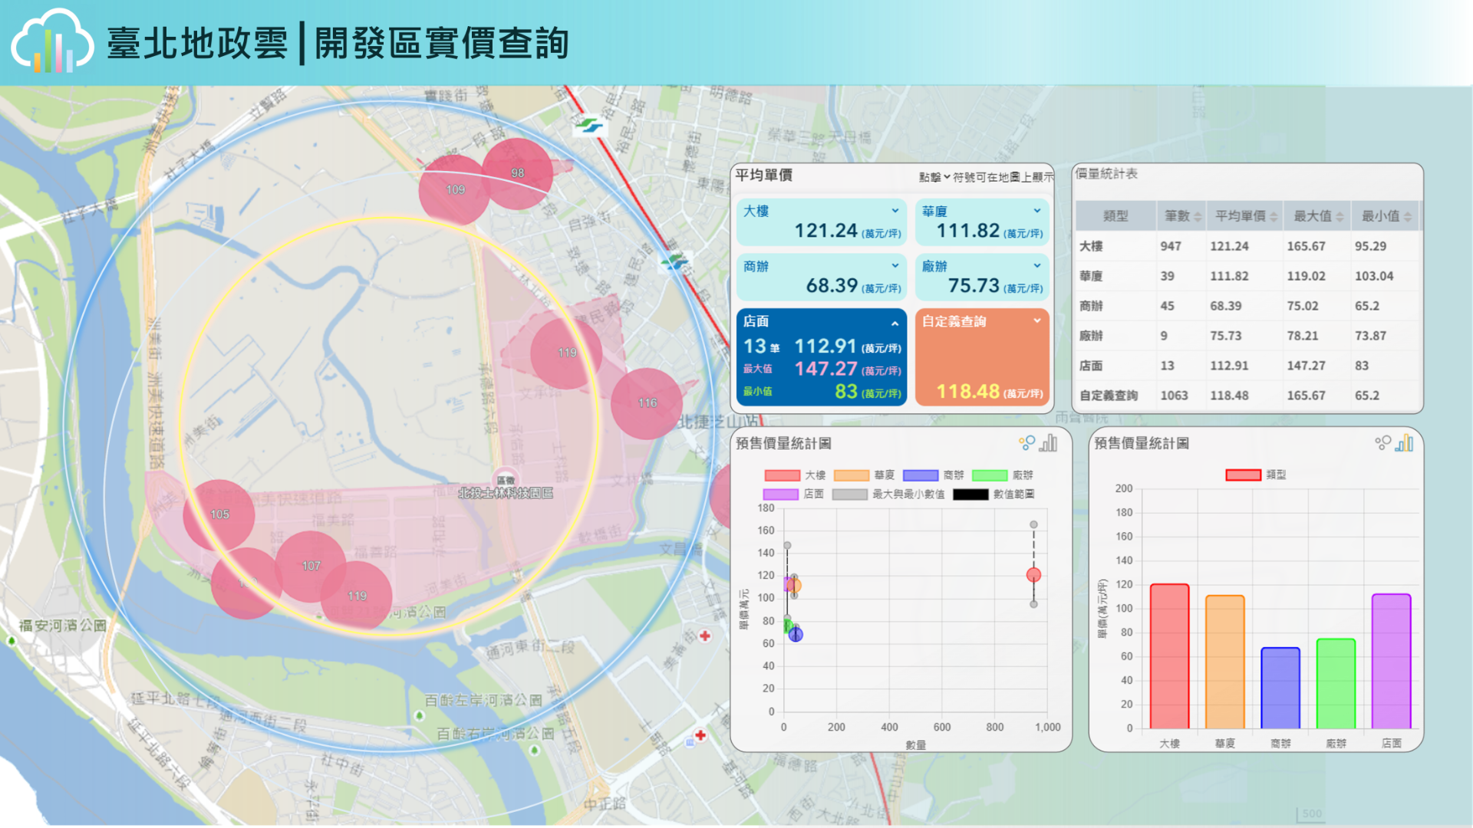This screenshot has width=1473, height=828.
Task: Sort table by 最小值 sort arrows
Action: tap(1407, 217)
